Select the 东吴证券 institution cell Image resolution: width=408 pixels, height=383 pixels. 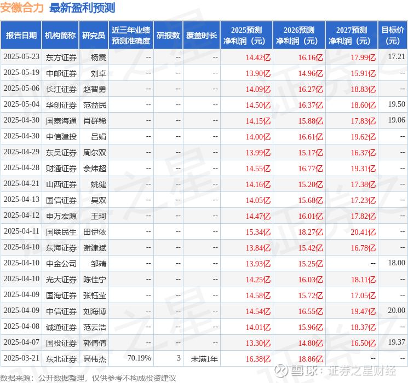click(61, 153)
